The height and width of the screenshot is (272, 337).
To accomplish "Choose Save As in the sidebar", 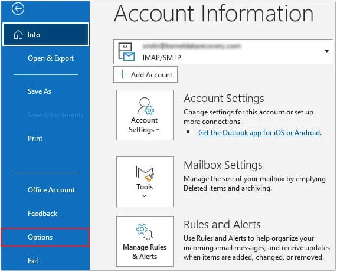I will [x=40, y=91].
